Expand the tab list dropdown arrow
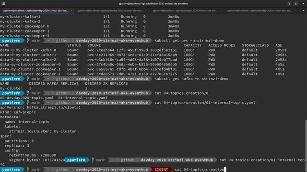 [304, 11]
